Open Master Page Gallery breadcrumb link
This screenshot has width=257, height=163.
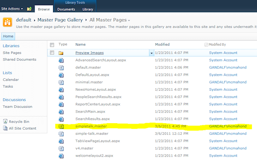tap(60, 20)
